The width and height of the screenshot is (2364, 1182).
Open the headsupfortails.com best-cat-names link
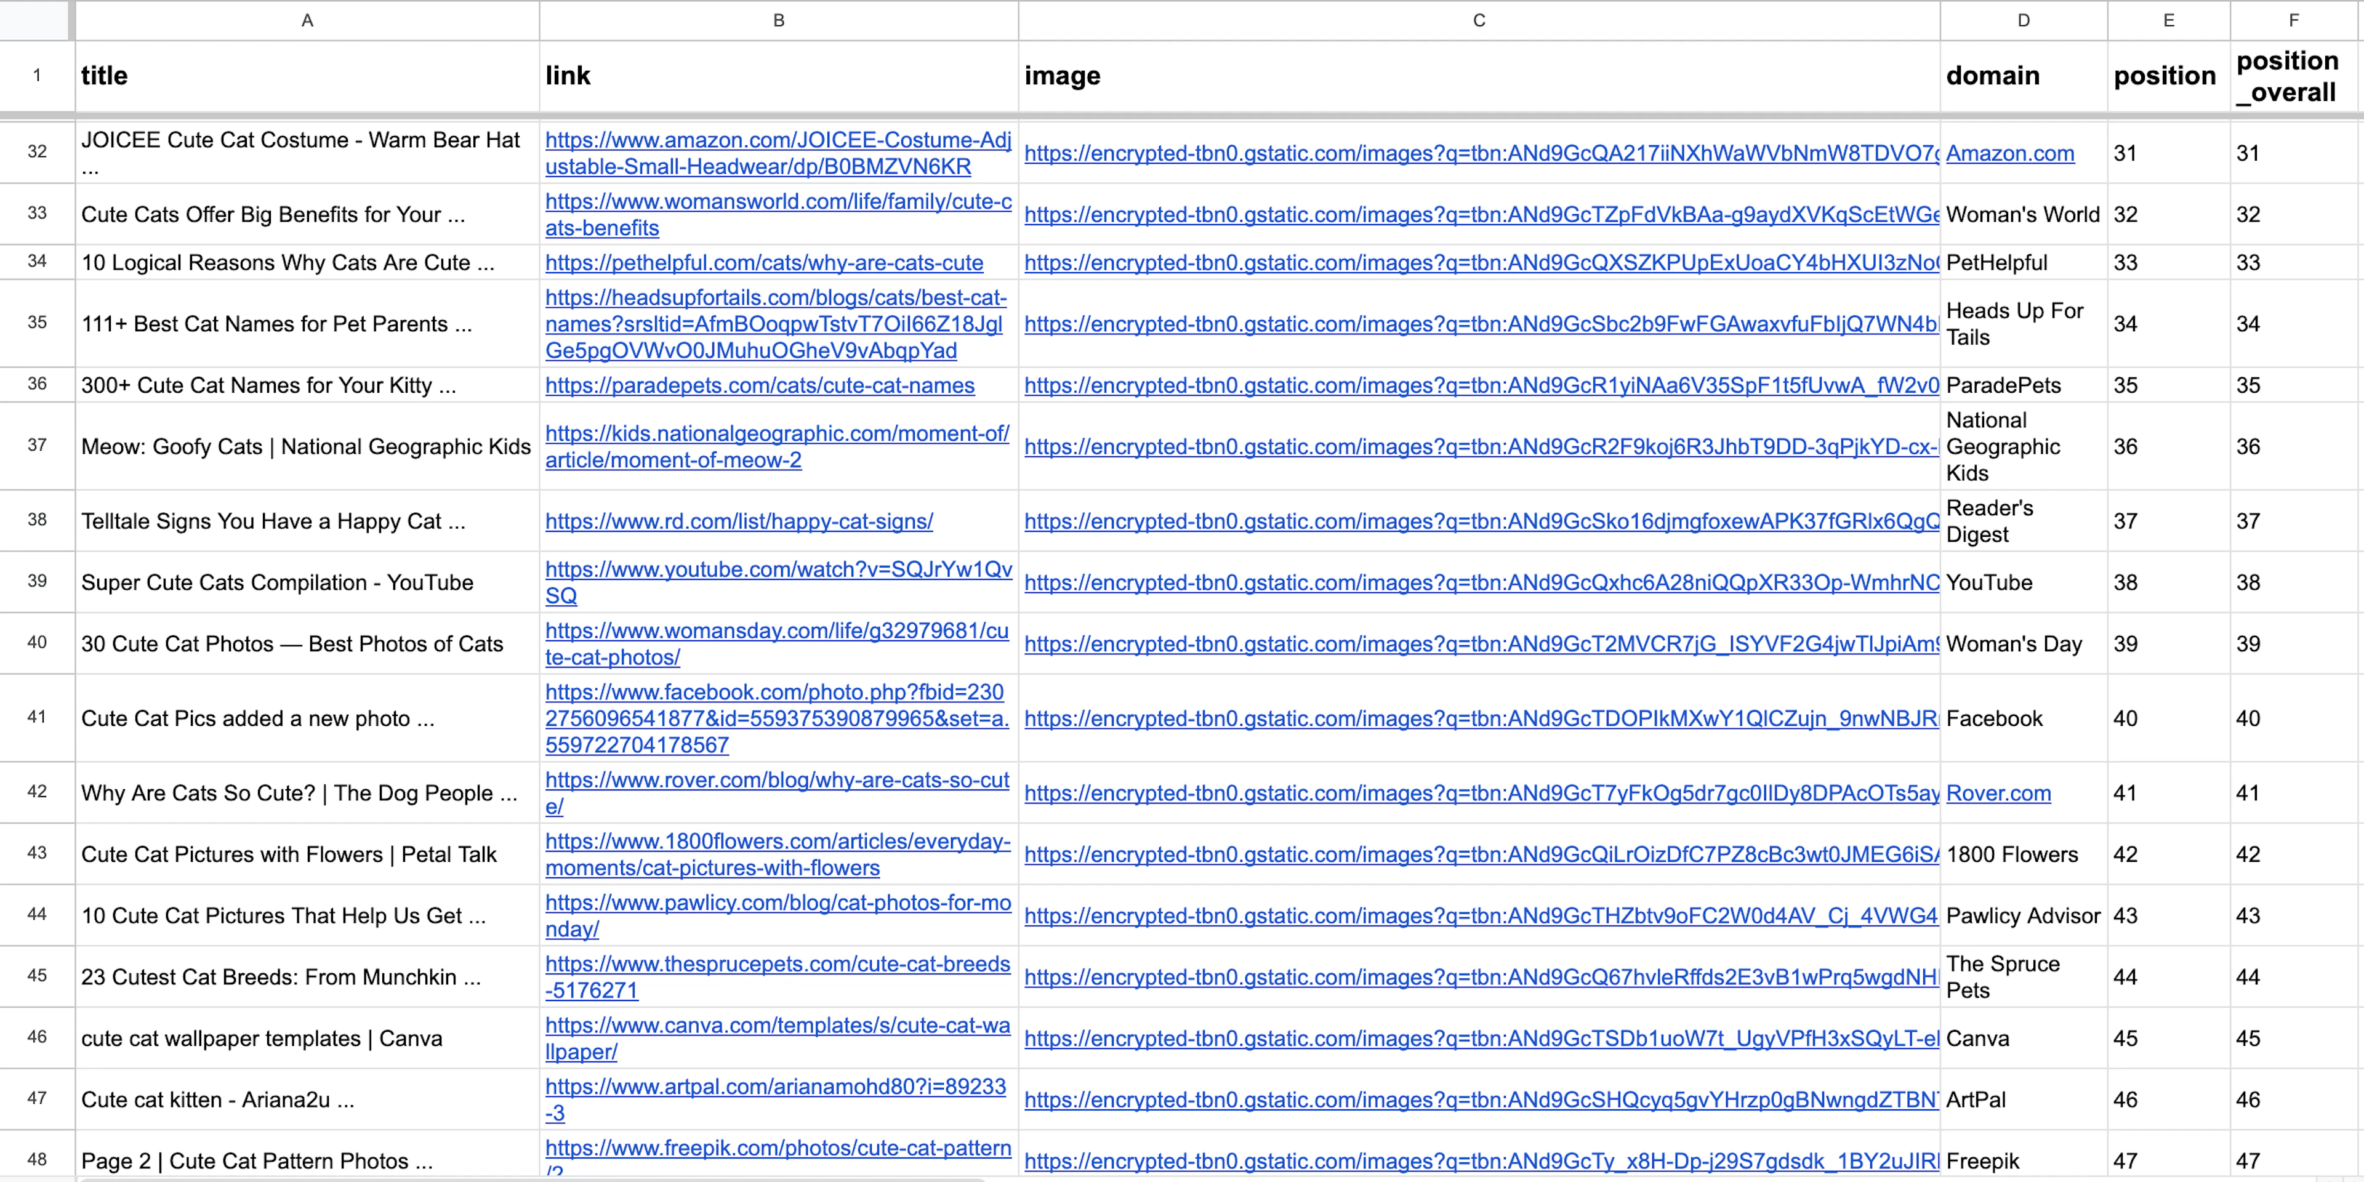pyautogui.click(x=776, y=324)
